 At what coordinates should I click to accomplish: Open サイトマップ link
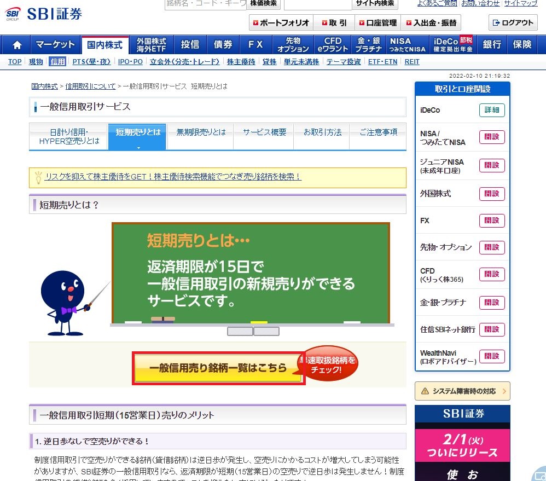coord(521,3)
